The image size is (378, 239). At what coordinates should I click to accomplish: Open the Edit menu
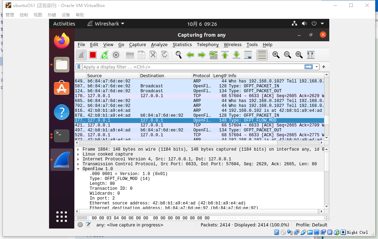pos(94,45)
